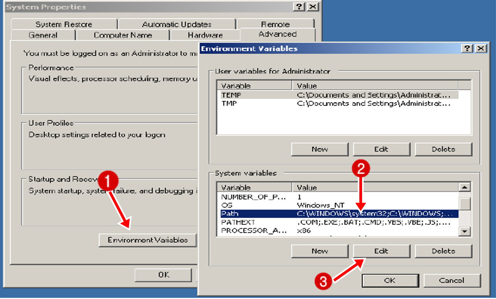Switch to the System Restore tab
The image size is (496, 299).
[63, 24]
